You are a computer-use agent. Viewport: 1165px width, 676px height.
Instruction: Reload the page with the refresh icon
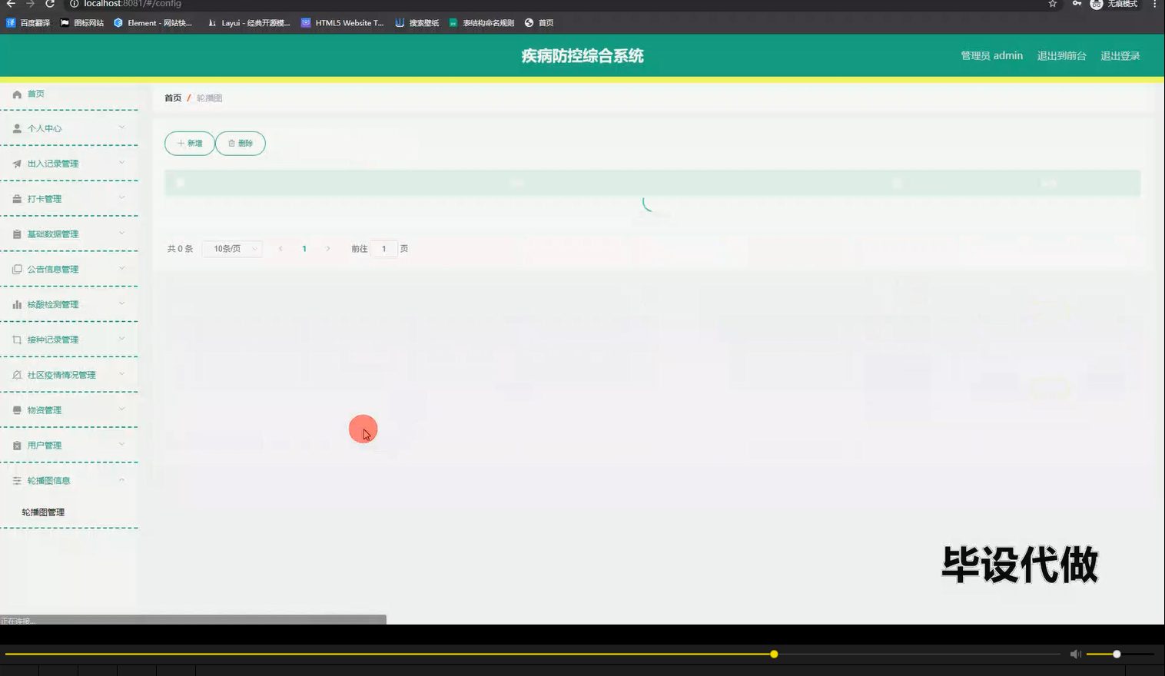click(50, 4)
